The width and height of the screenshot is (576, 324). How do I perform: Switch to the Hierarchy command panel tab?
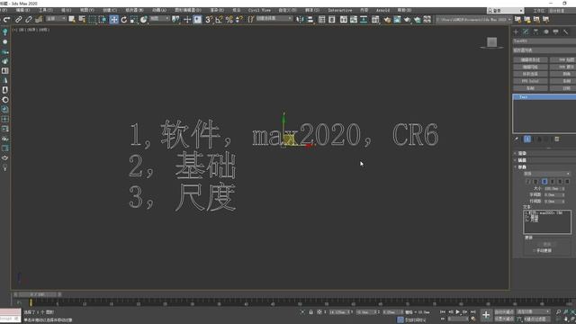pyautogui.click(x=536, y=32)
